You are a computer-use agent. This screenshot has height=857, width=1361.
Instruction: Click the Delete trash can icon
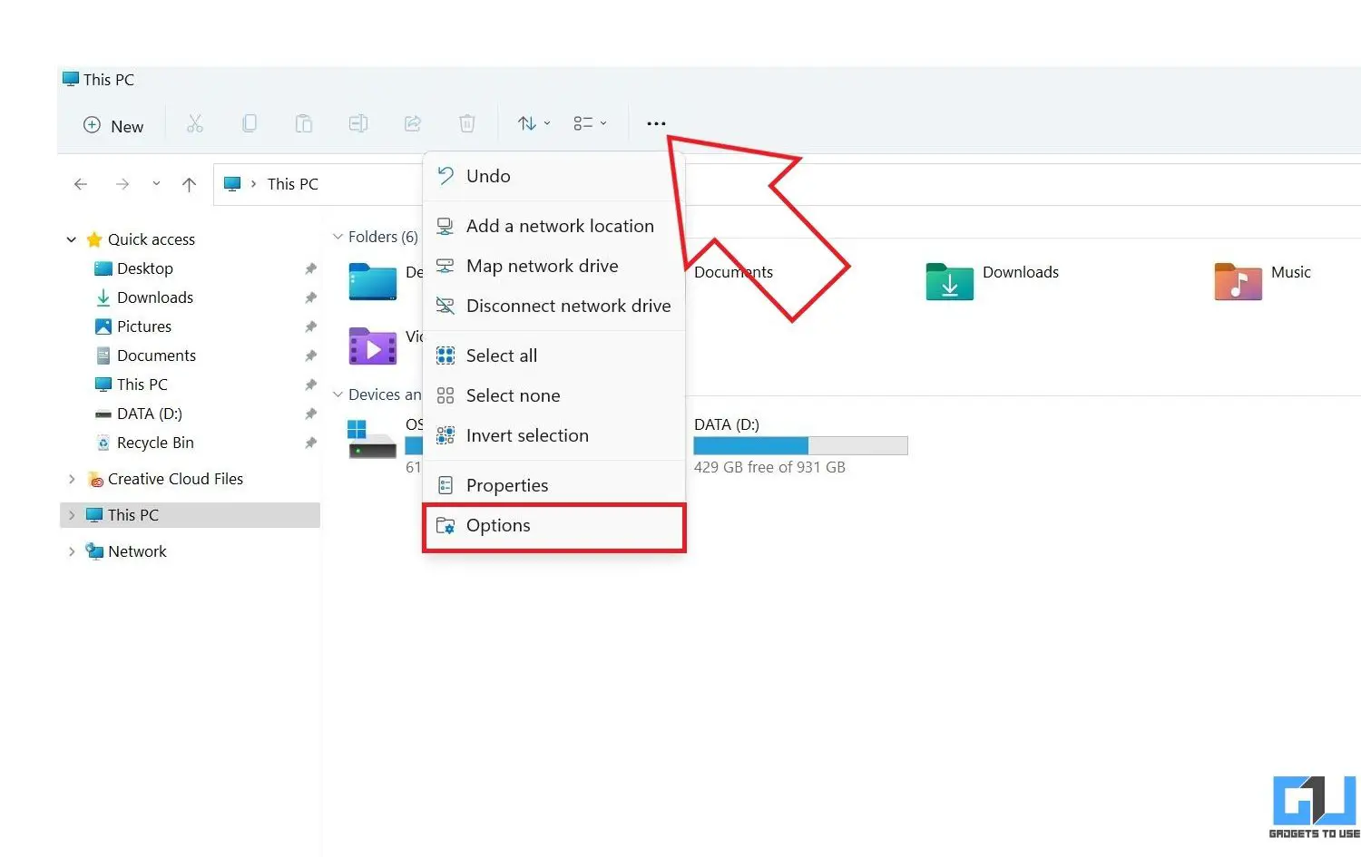pos(467,124)
